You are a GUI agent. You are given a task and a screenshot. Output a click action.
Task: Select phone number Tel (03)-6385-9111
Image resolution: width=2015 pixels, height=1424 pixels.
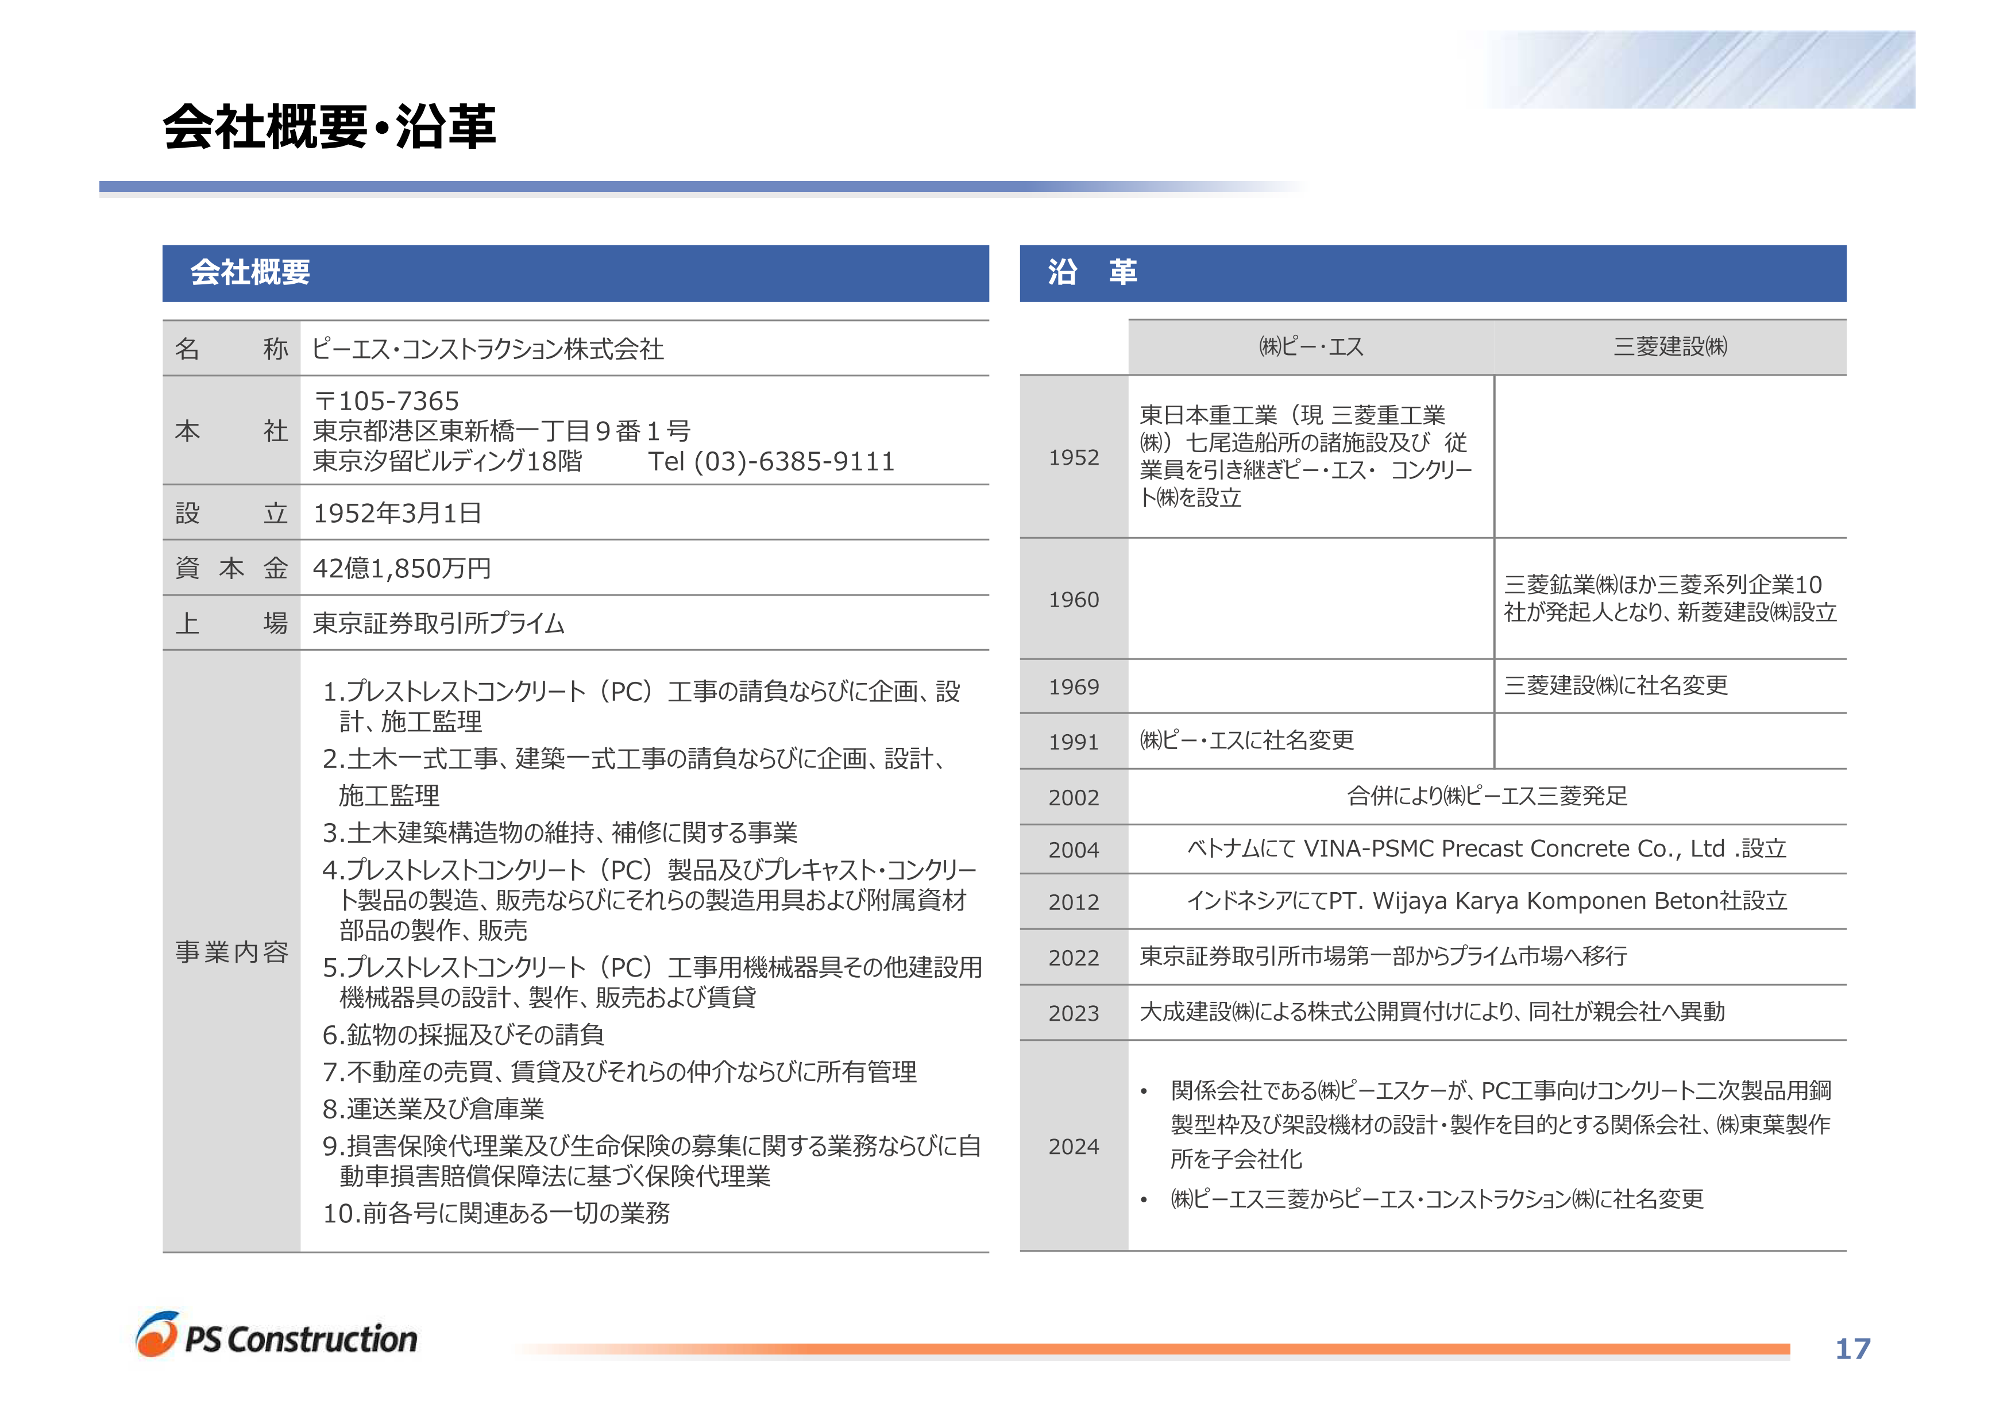coord(771,461)
